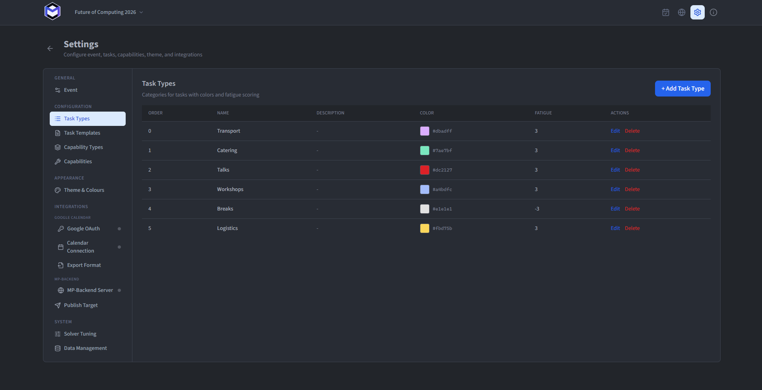Open the Event settings section

click(x=87, y=90)
